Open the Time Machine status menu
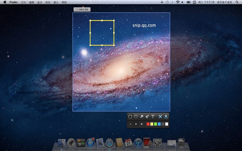 [167, 2]
